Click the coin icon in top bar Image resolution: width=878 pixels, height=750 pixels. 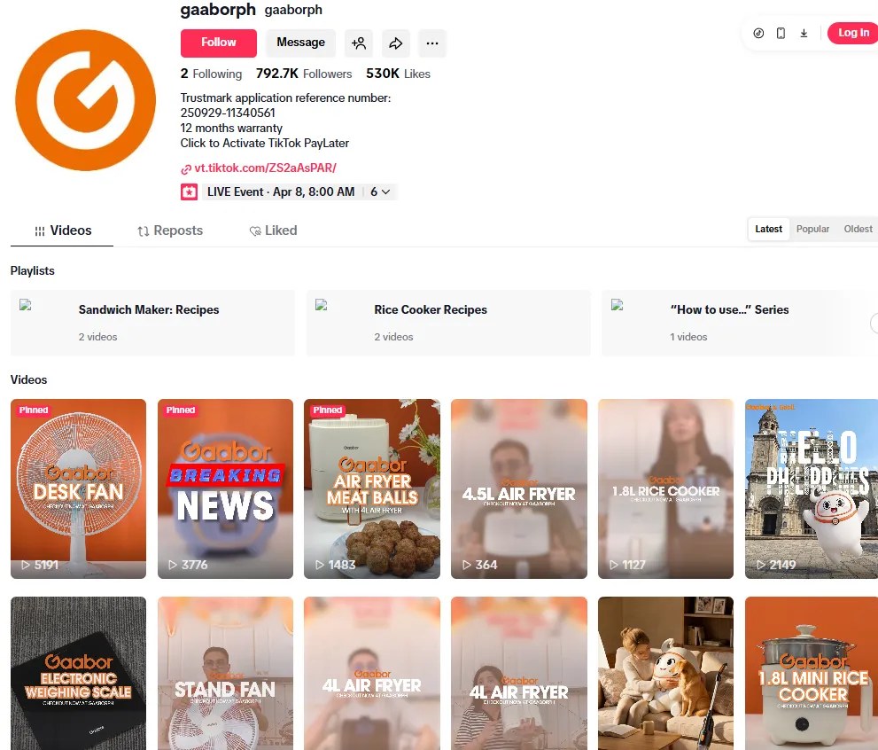pyautogui.click(x=758, y=33)
